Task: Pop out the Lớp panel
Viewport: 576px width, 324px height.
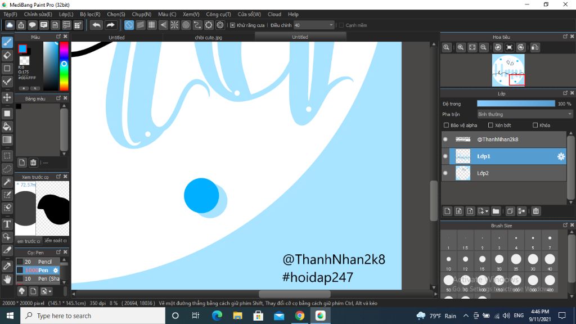Action: coord(565,93)
